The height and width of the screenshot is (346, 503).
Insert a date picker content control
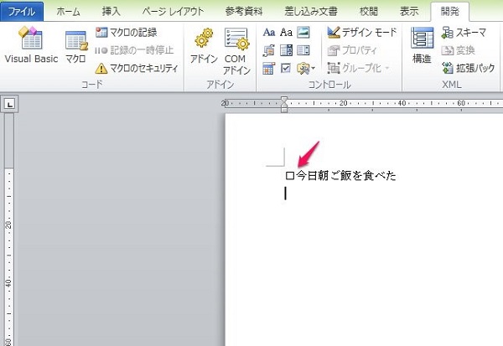(x=269, y=69)
